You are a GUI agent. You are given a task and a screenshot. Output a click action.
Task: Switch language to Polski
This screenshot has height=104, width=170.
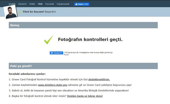tap(32, 4)
